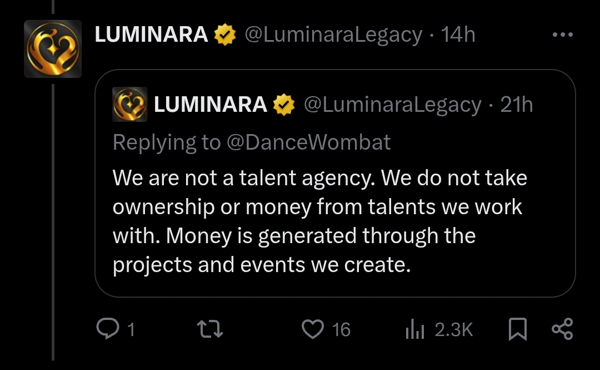Open the quoted tweet's body text
This screenshot has height=370, width=600.
click(x=319, y=221)
